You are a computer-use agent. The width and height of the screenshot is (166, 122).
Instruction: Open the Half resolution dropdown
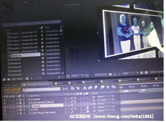[131, 73]
